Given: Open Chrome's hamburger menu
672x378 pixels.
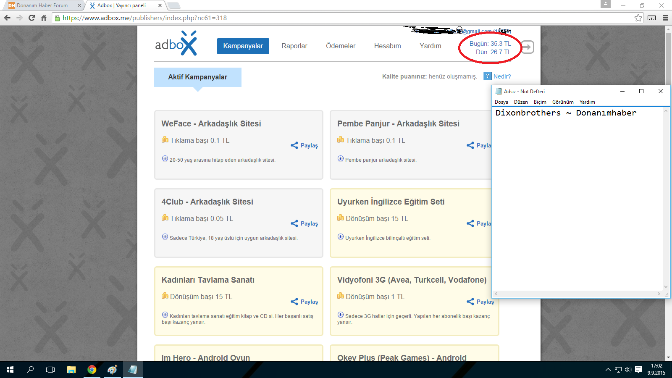Looking at the screenshot, I should [x=665, y=18].
